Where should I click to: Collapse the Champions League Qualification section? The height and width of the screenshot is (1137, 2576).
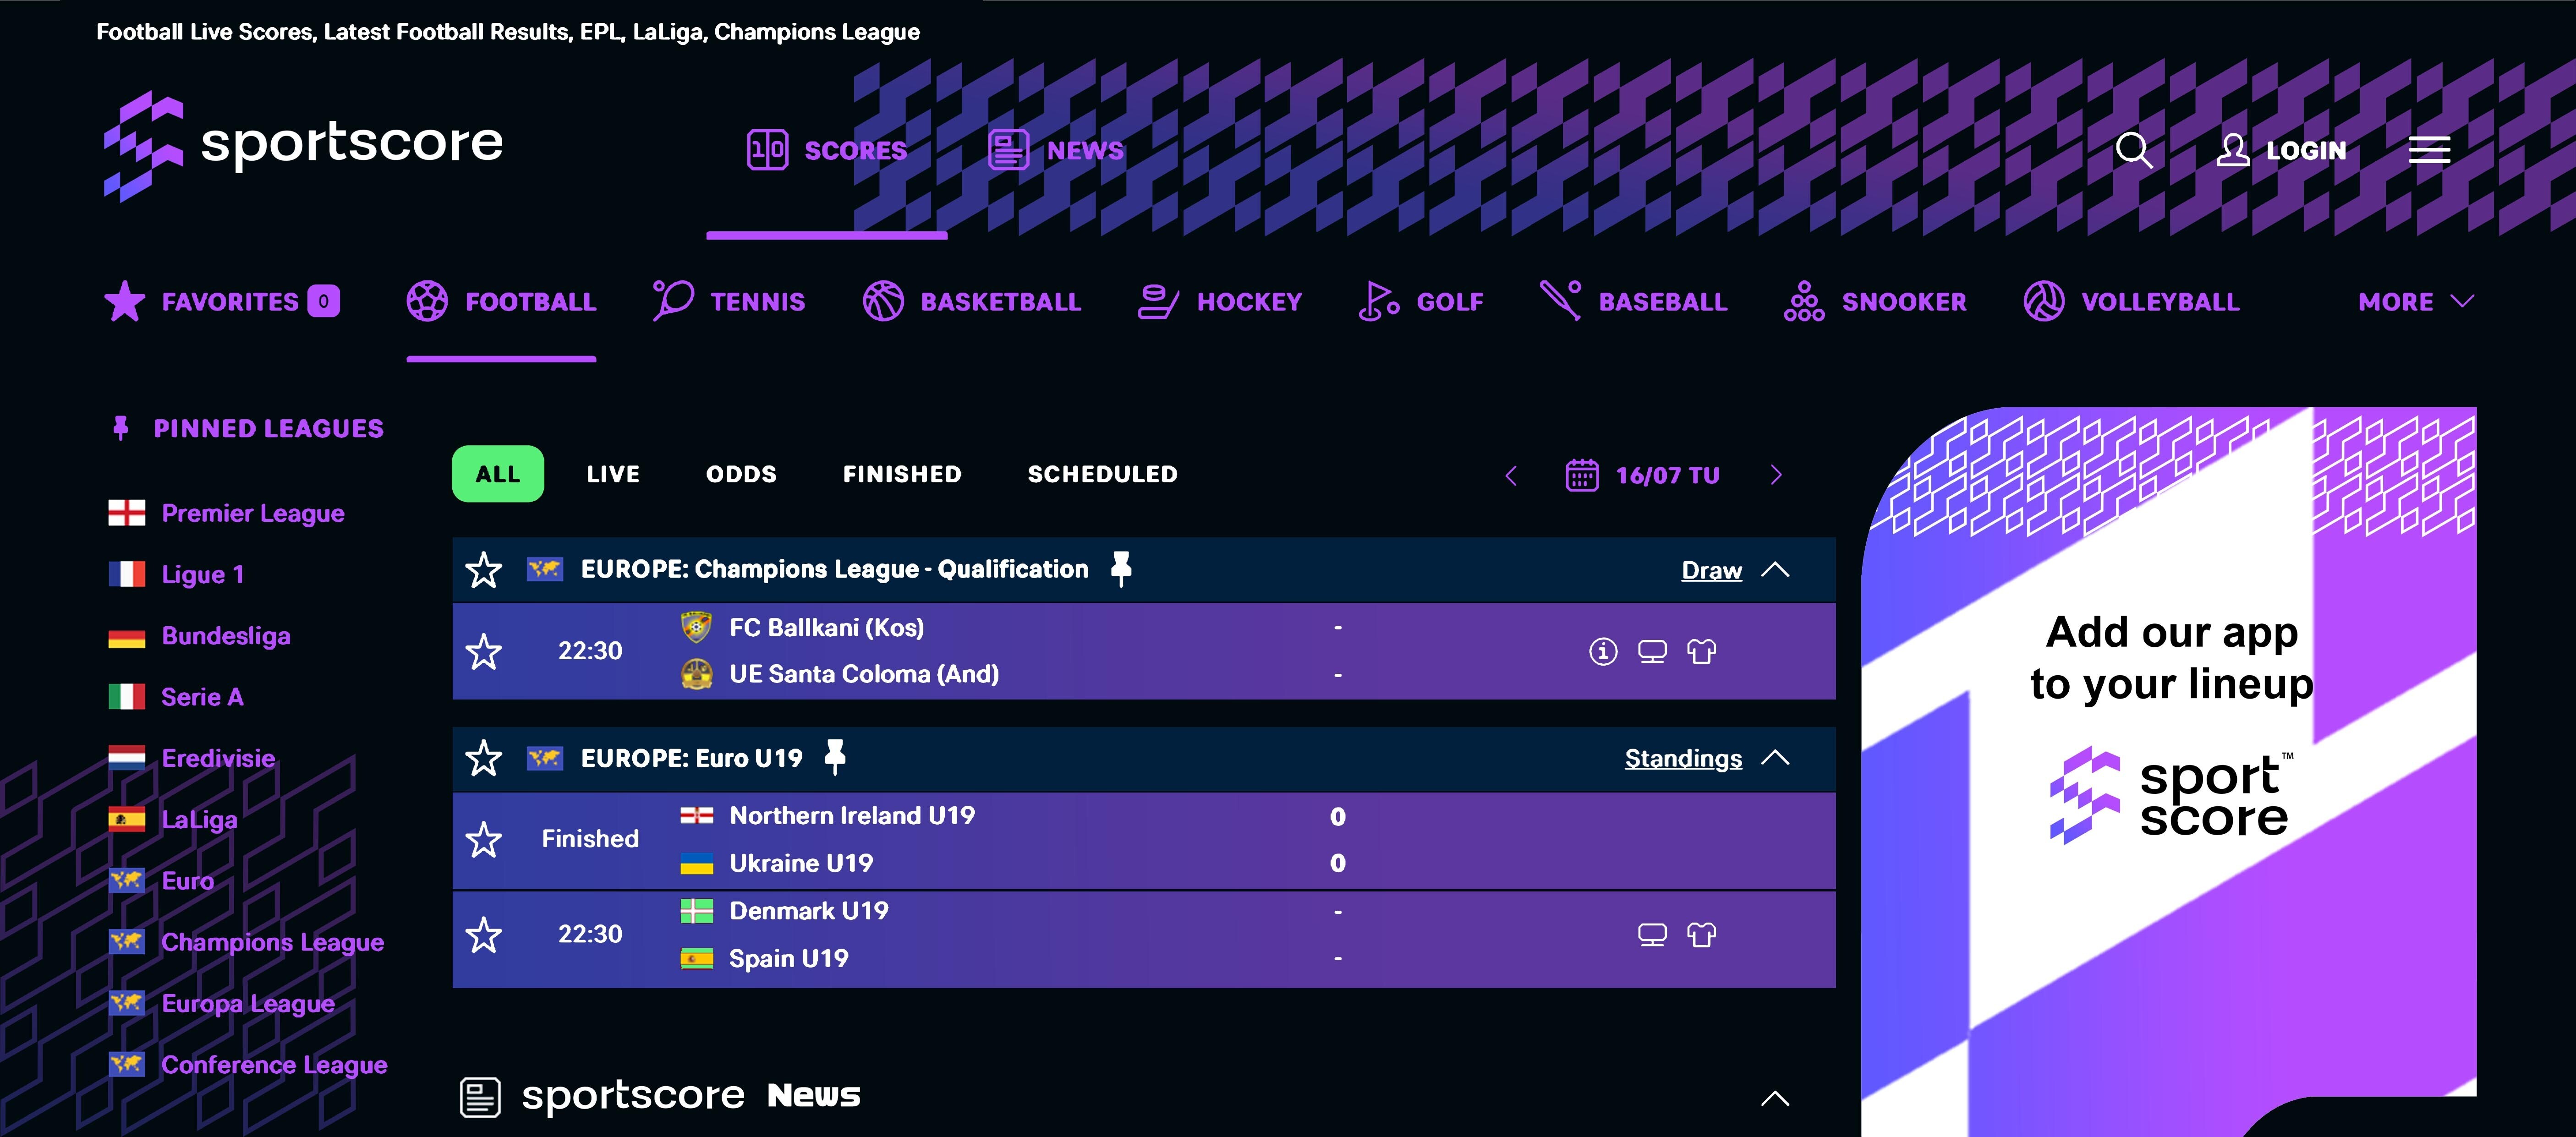[x=1775, y=569]
